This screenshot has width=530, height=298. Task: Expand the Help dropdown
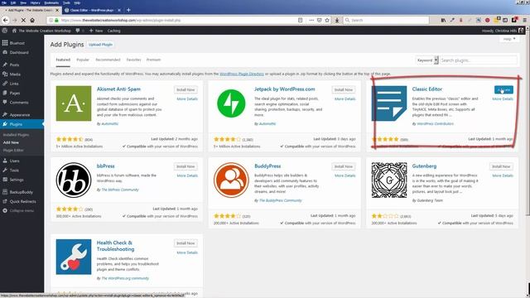509,39
